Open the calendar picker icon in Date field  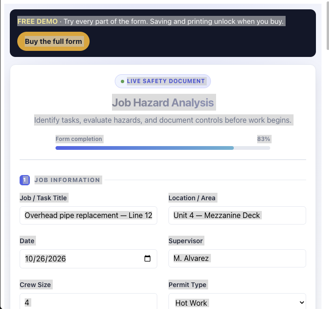click(x=147, y=259)
